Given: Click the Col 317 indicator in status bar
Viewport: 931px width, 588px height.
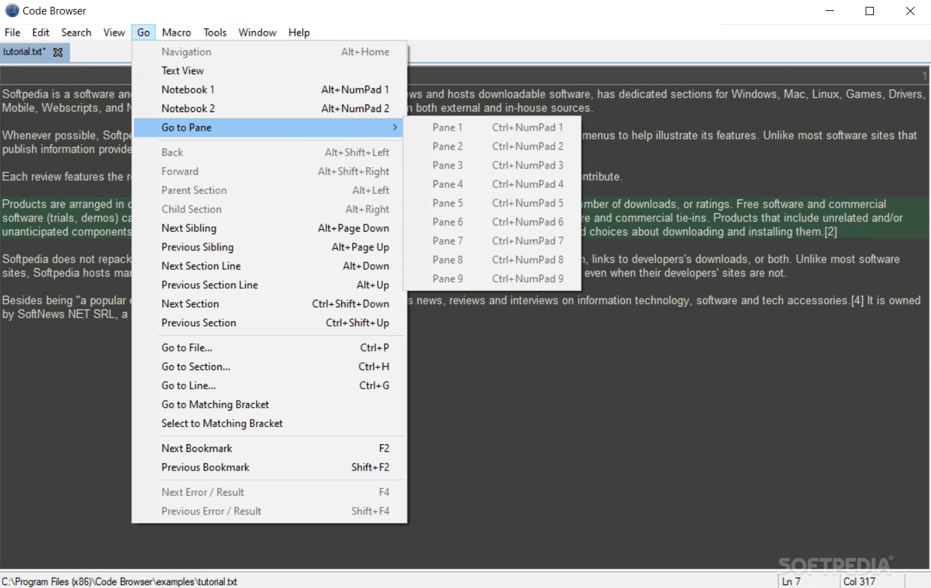Looking at the screenshot, I should point(859,581).
